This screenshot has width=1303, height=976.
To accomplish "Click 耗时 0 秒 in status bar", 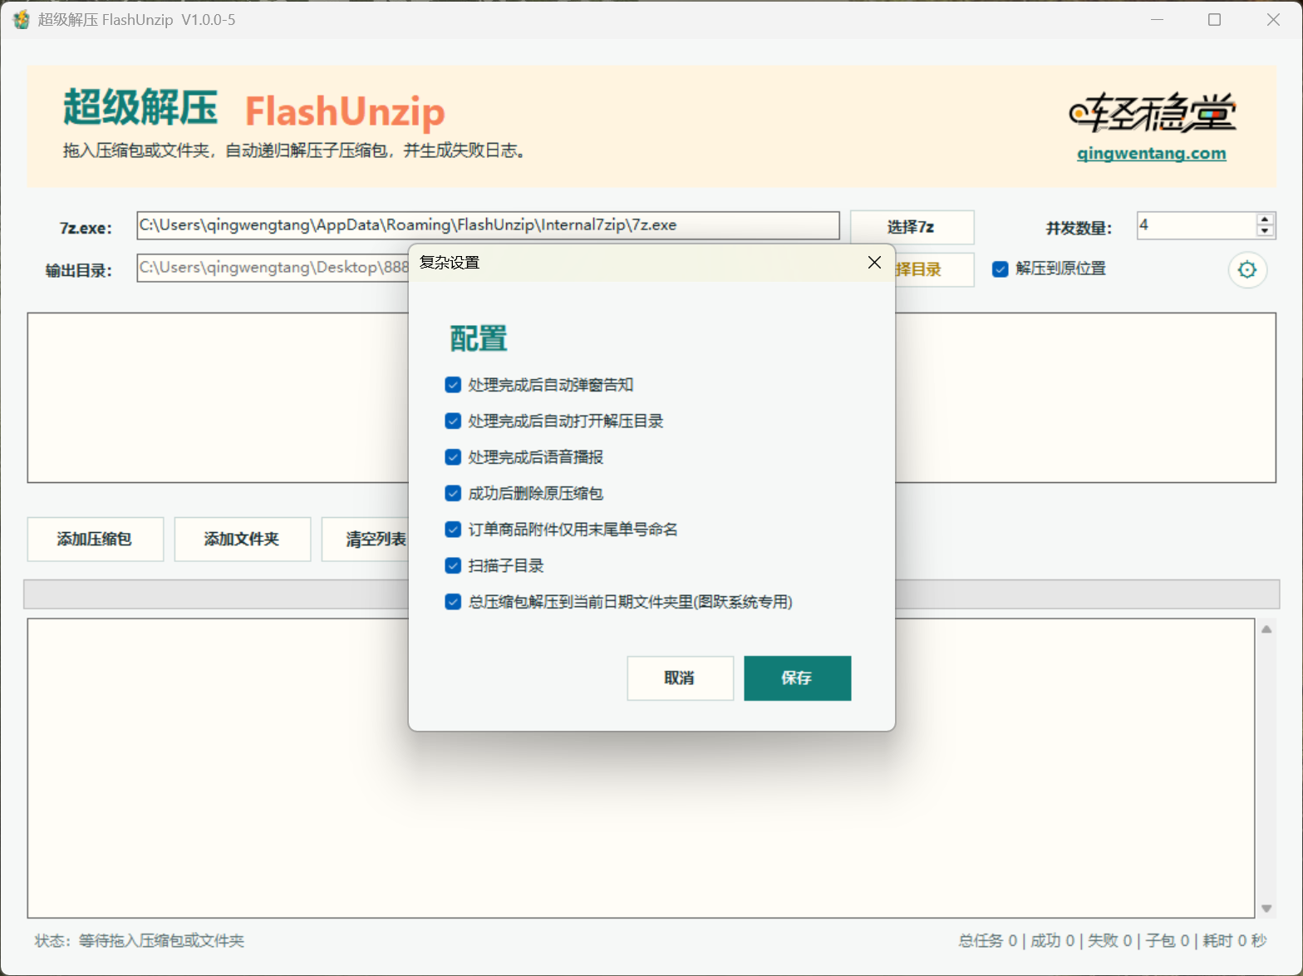I will click(x=1235, y=940).
